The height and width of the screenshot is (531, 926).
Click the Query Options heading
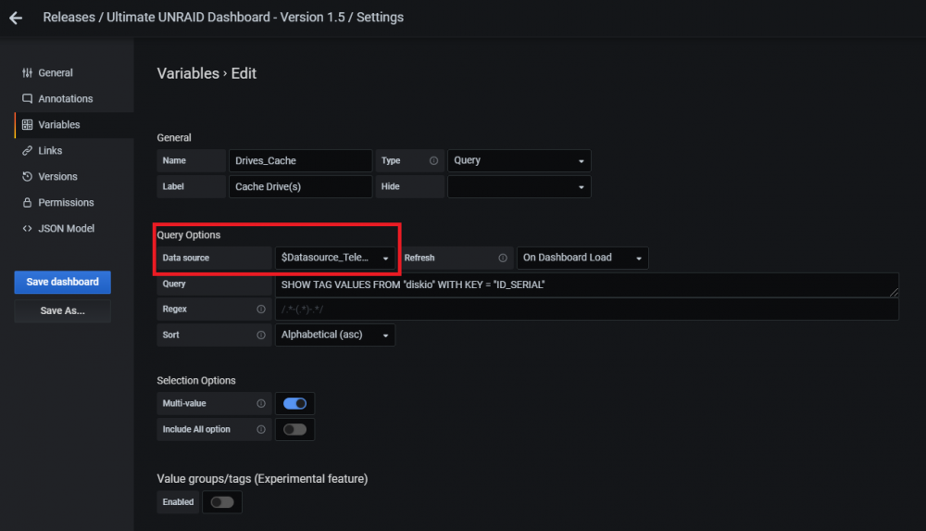(x=188, y=235)
